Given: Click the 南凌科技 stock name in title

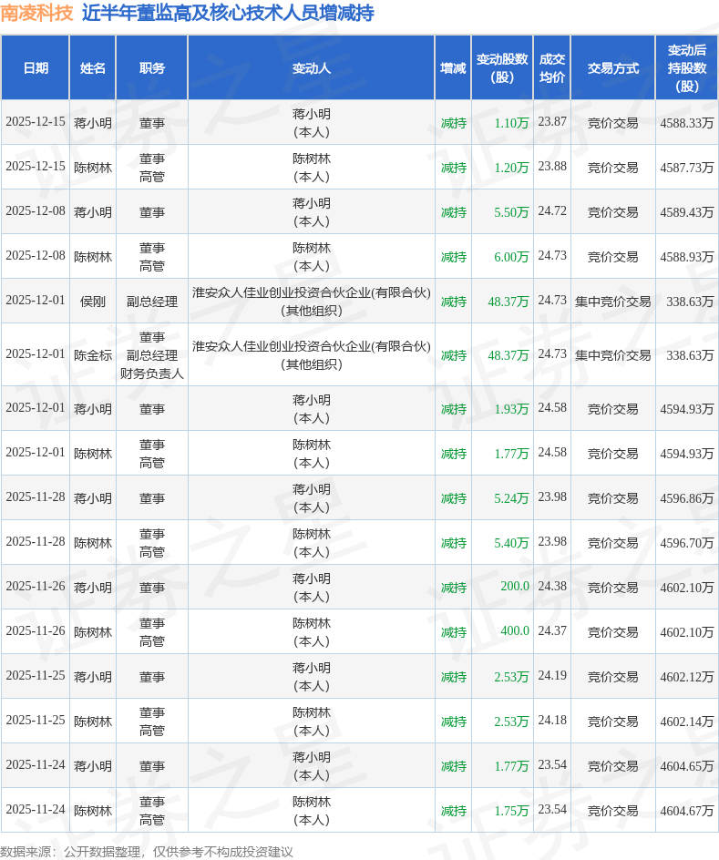Looking at the screenshot, I should (x=36, y=13).
